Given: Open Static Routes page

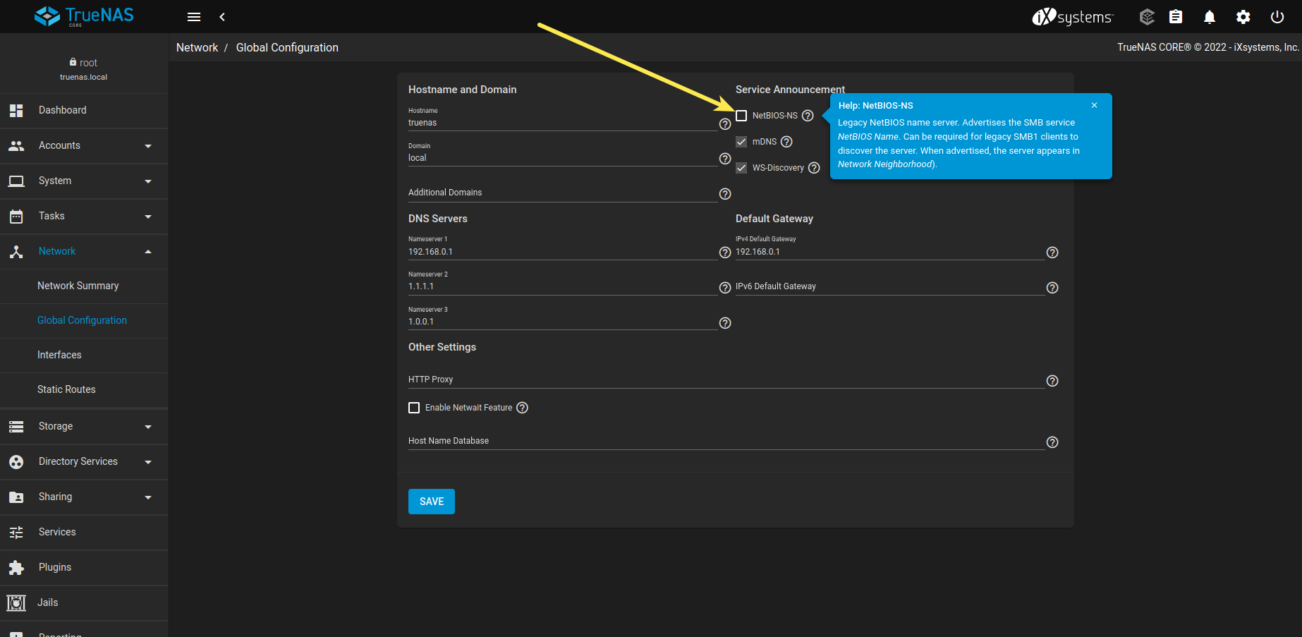Looking at the screenshot, I should click(84, 389).
